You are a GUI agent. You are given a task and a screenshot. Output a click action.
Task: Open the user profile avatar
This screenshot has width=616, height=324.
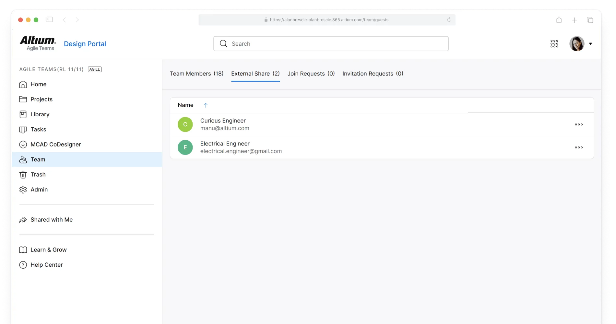pos(577,44)
